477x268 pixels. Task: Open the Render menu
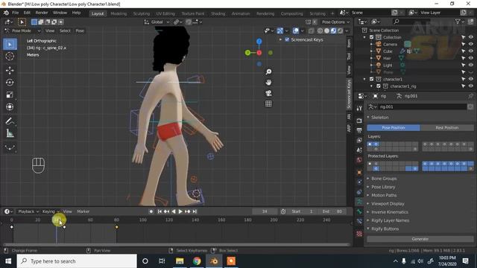coord(42,13)
